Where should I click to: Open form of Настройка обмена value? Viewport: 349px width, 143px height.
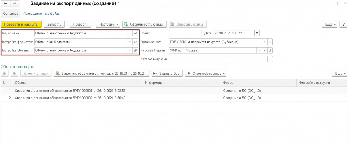click(x=135, y=50)
